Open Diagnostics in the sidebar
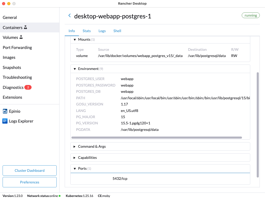Image resolution: width=265 pixels, height=199 pixels. pyautogui.click(x=30, y=87)
